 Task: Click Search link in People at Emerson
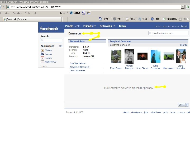coord(183,45)
